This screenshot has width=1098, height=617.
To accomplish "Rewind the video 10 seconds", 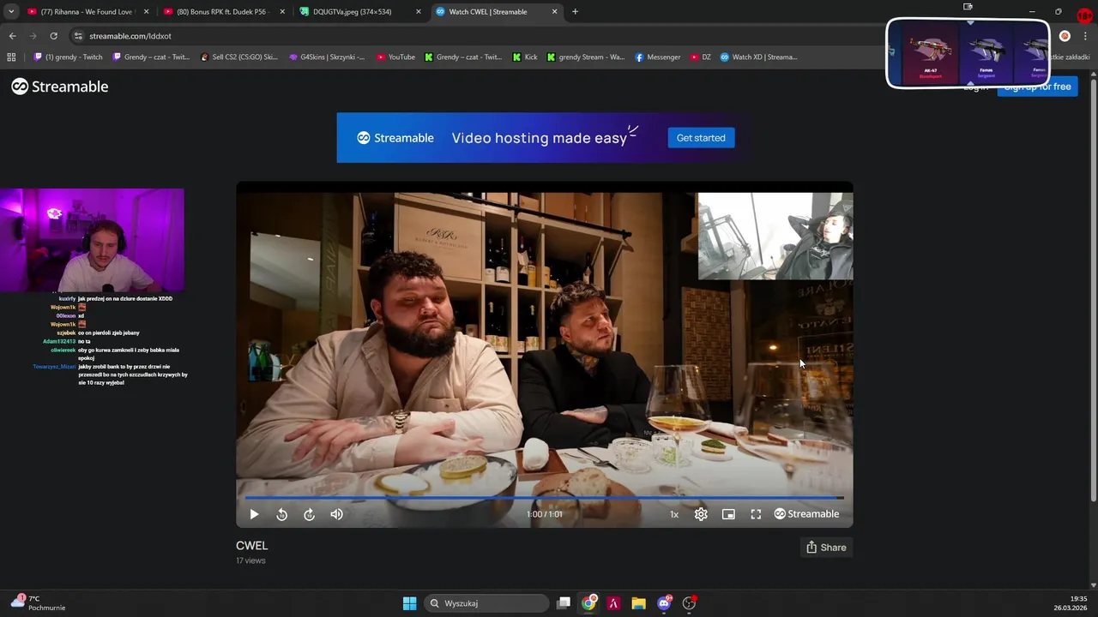I will (x=281, y=514).
